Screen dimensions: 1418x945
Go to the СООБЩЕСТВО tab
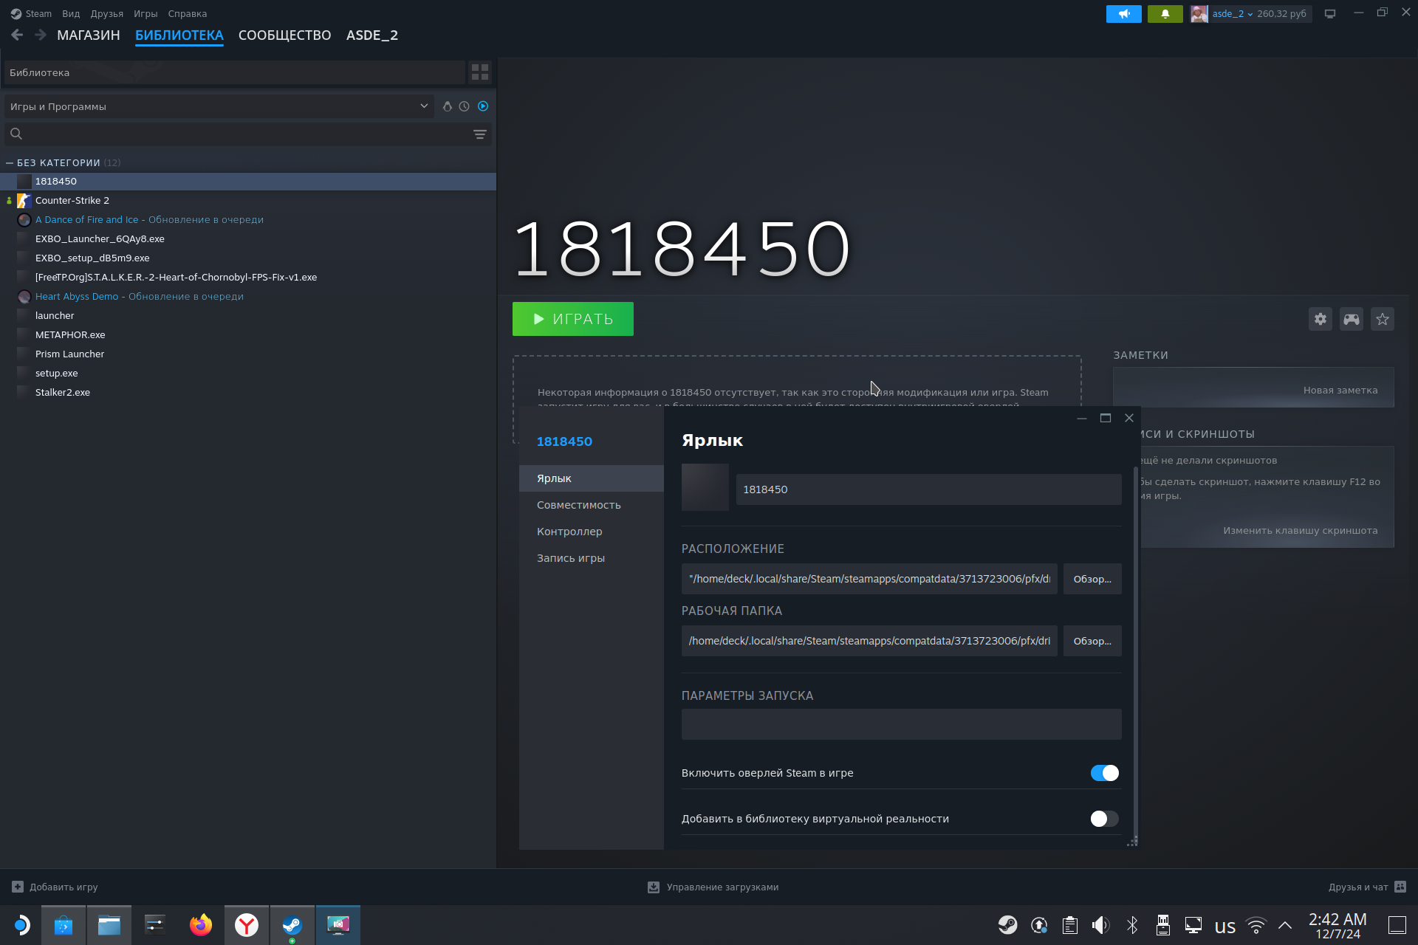pos(285,35)
